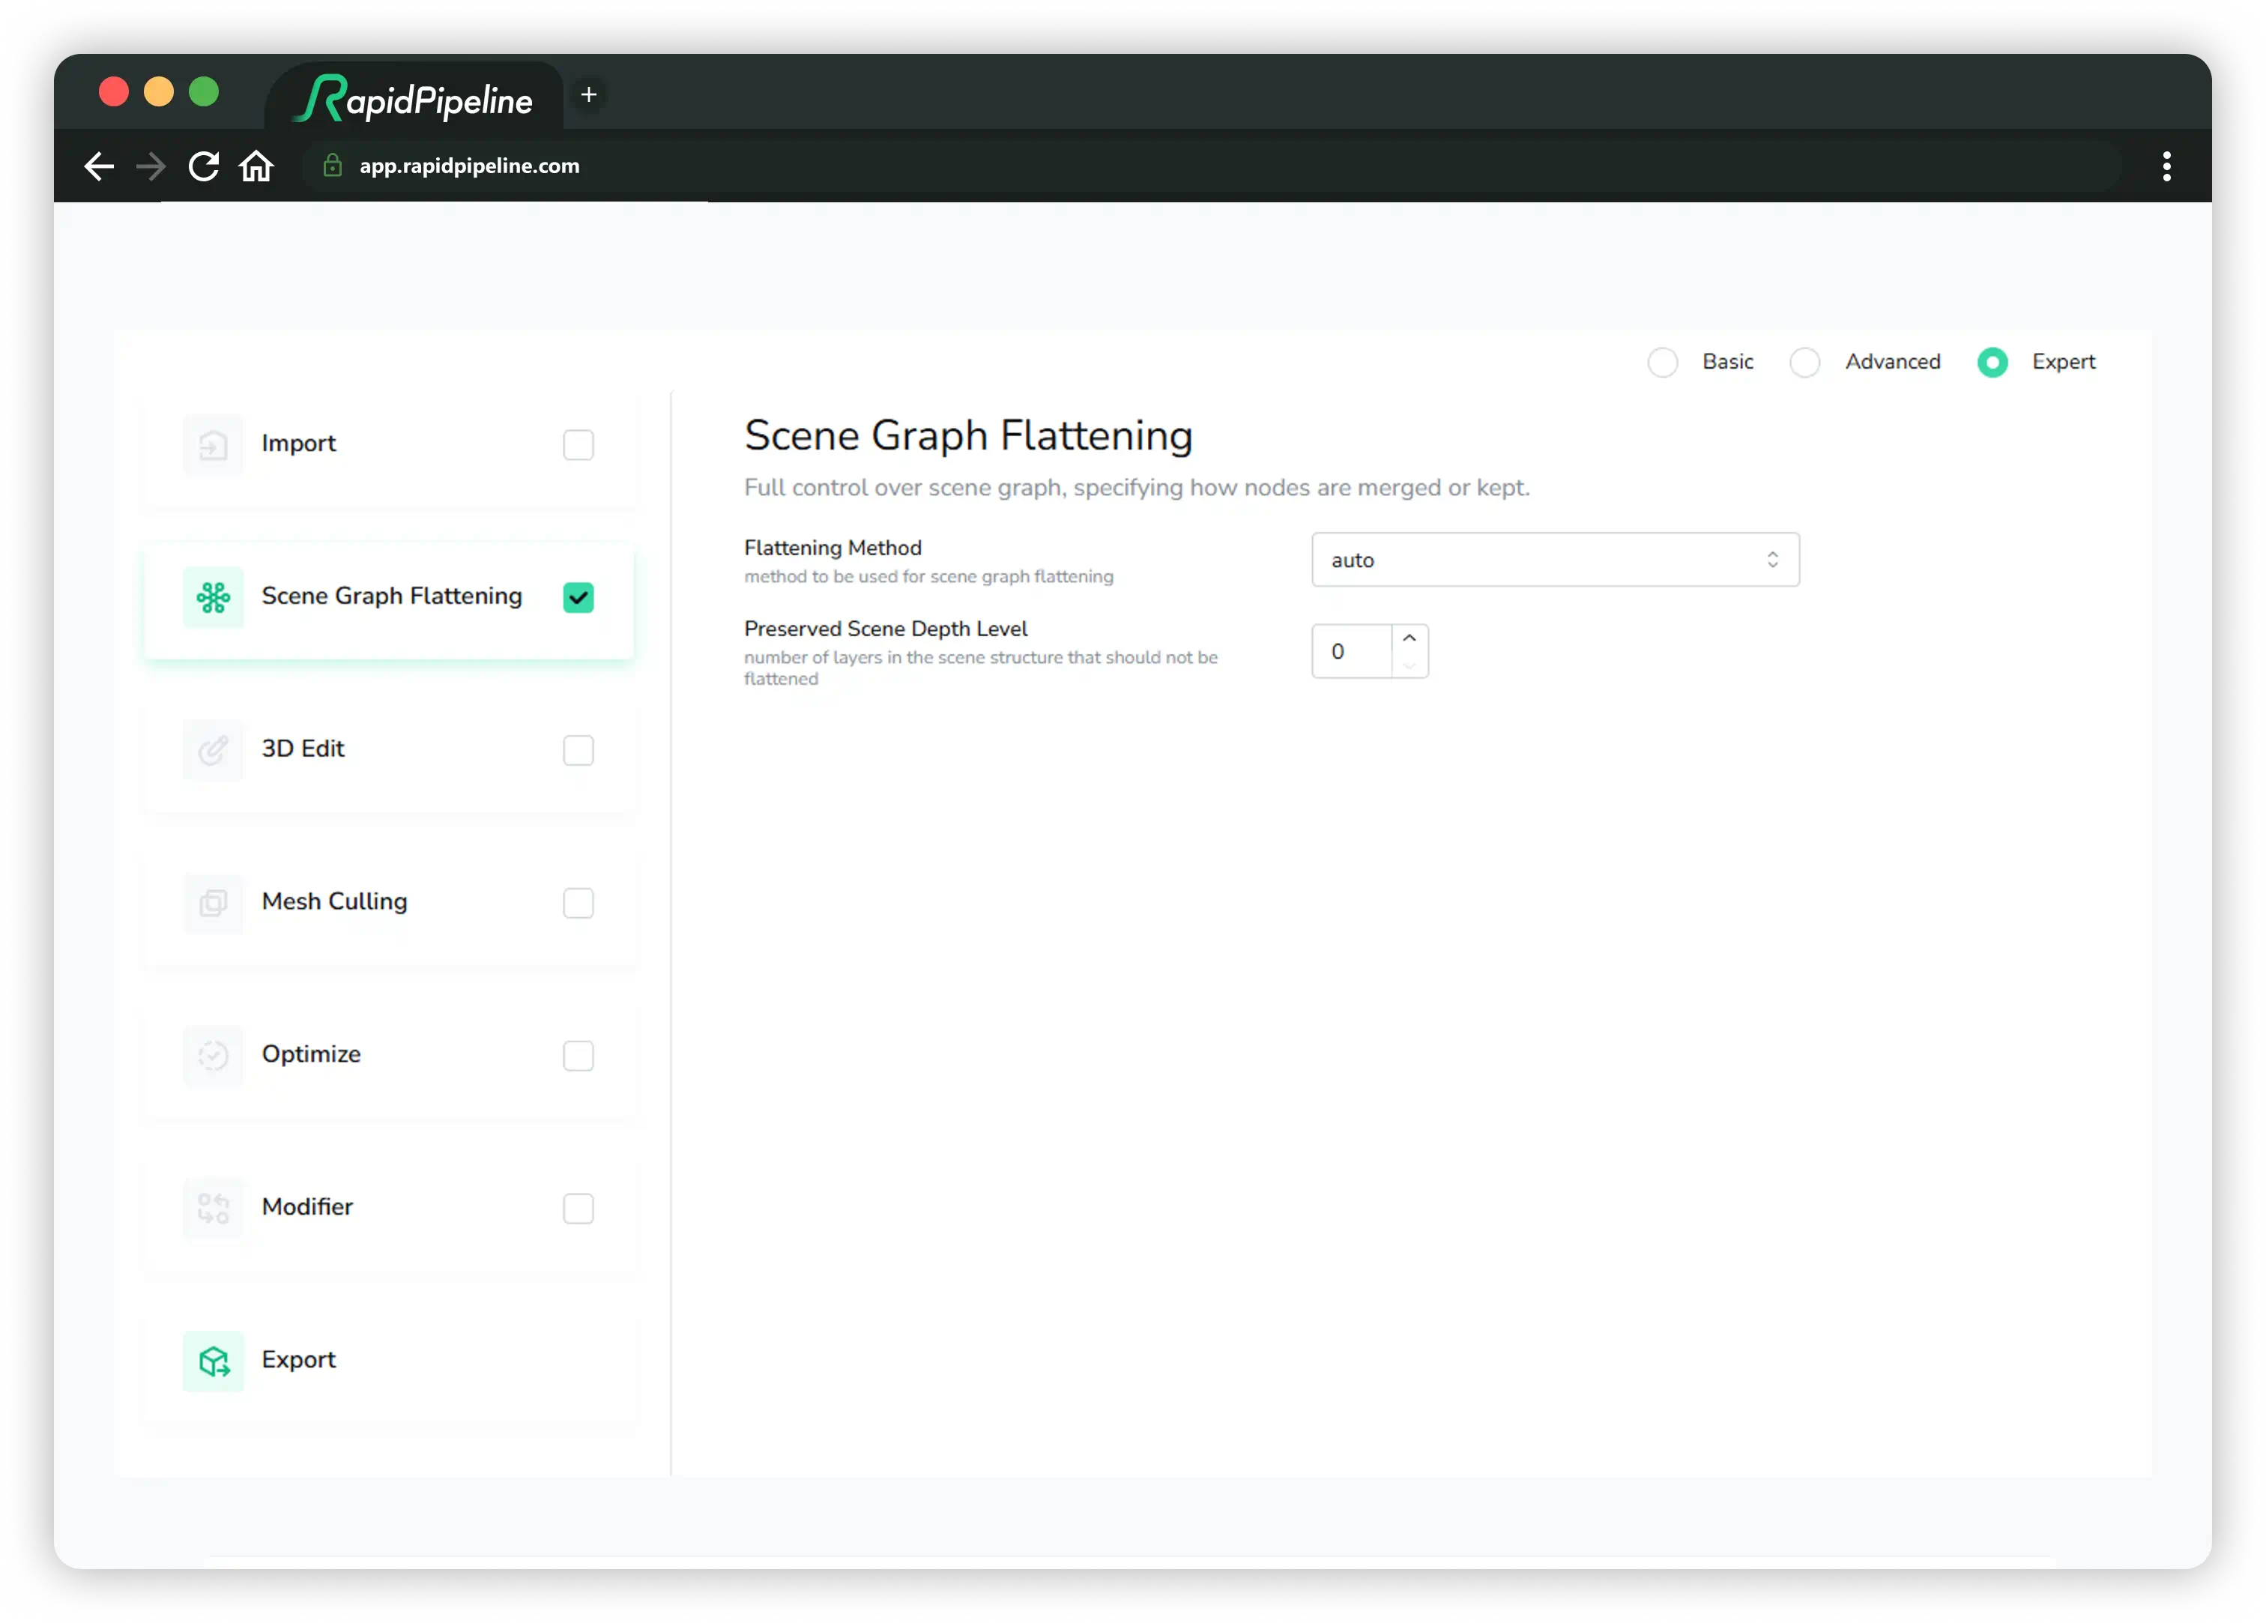
Task: Click the green maximize window button
Action: [x=204, y=92]
